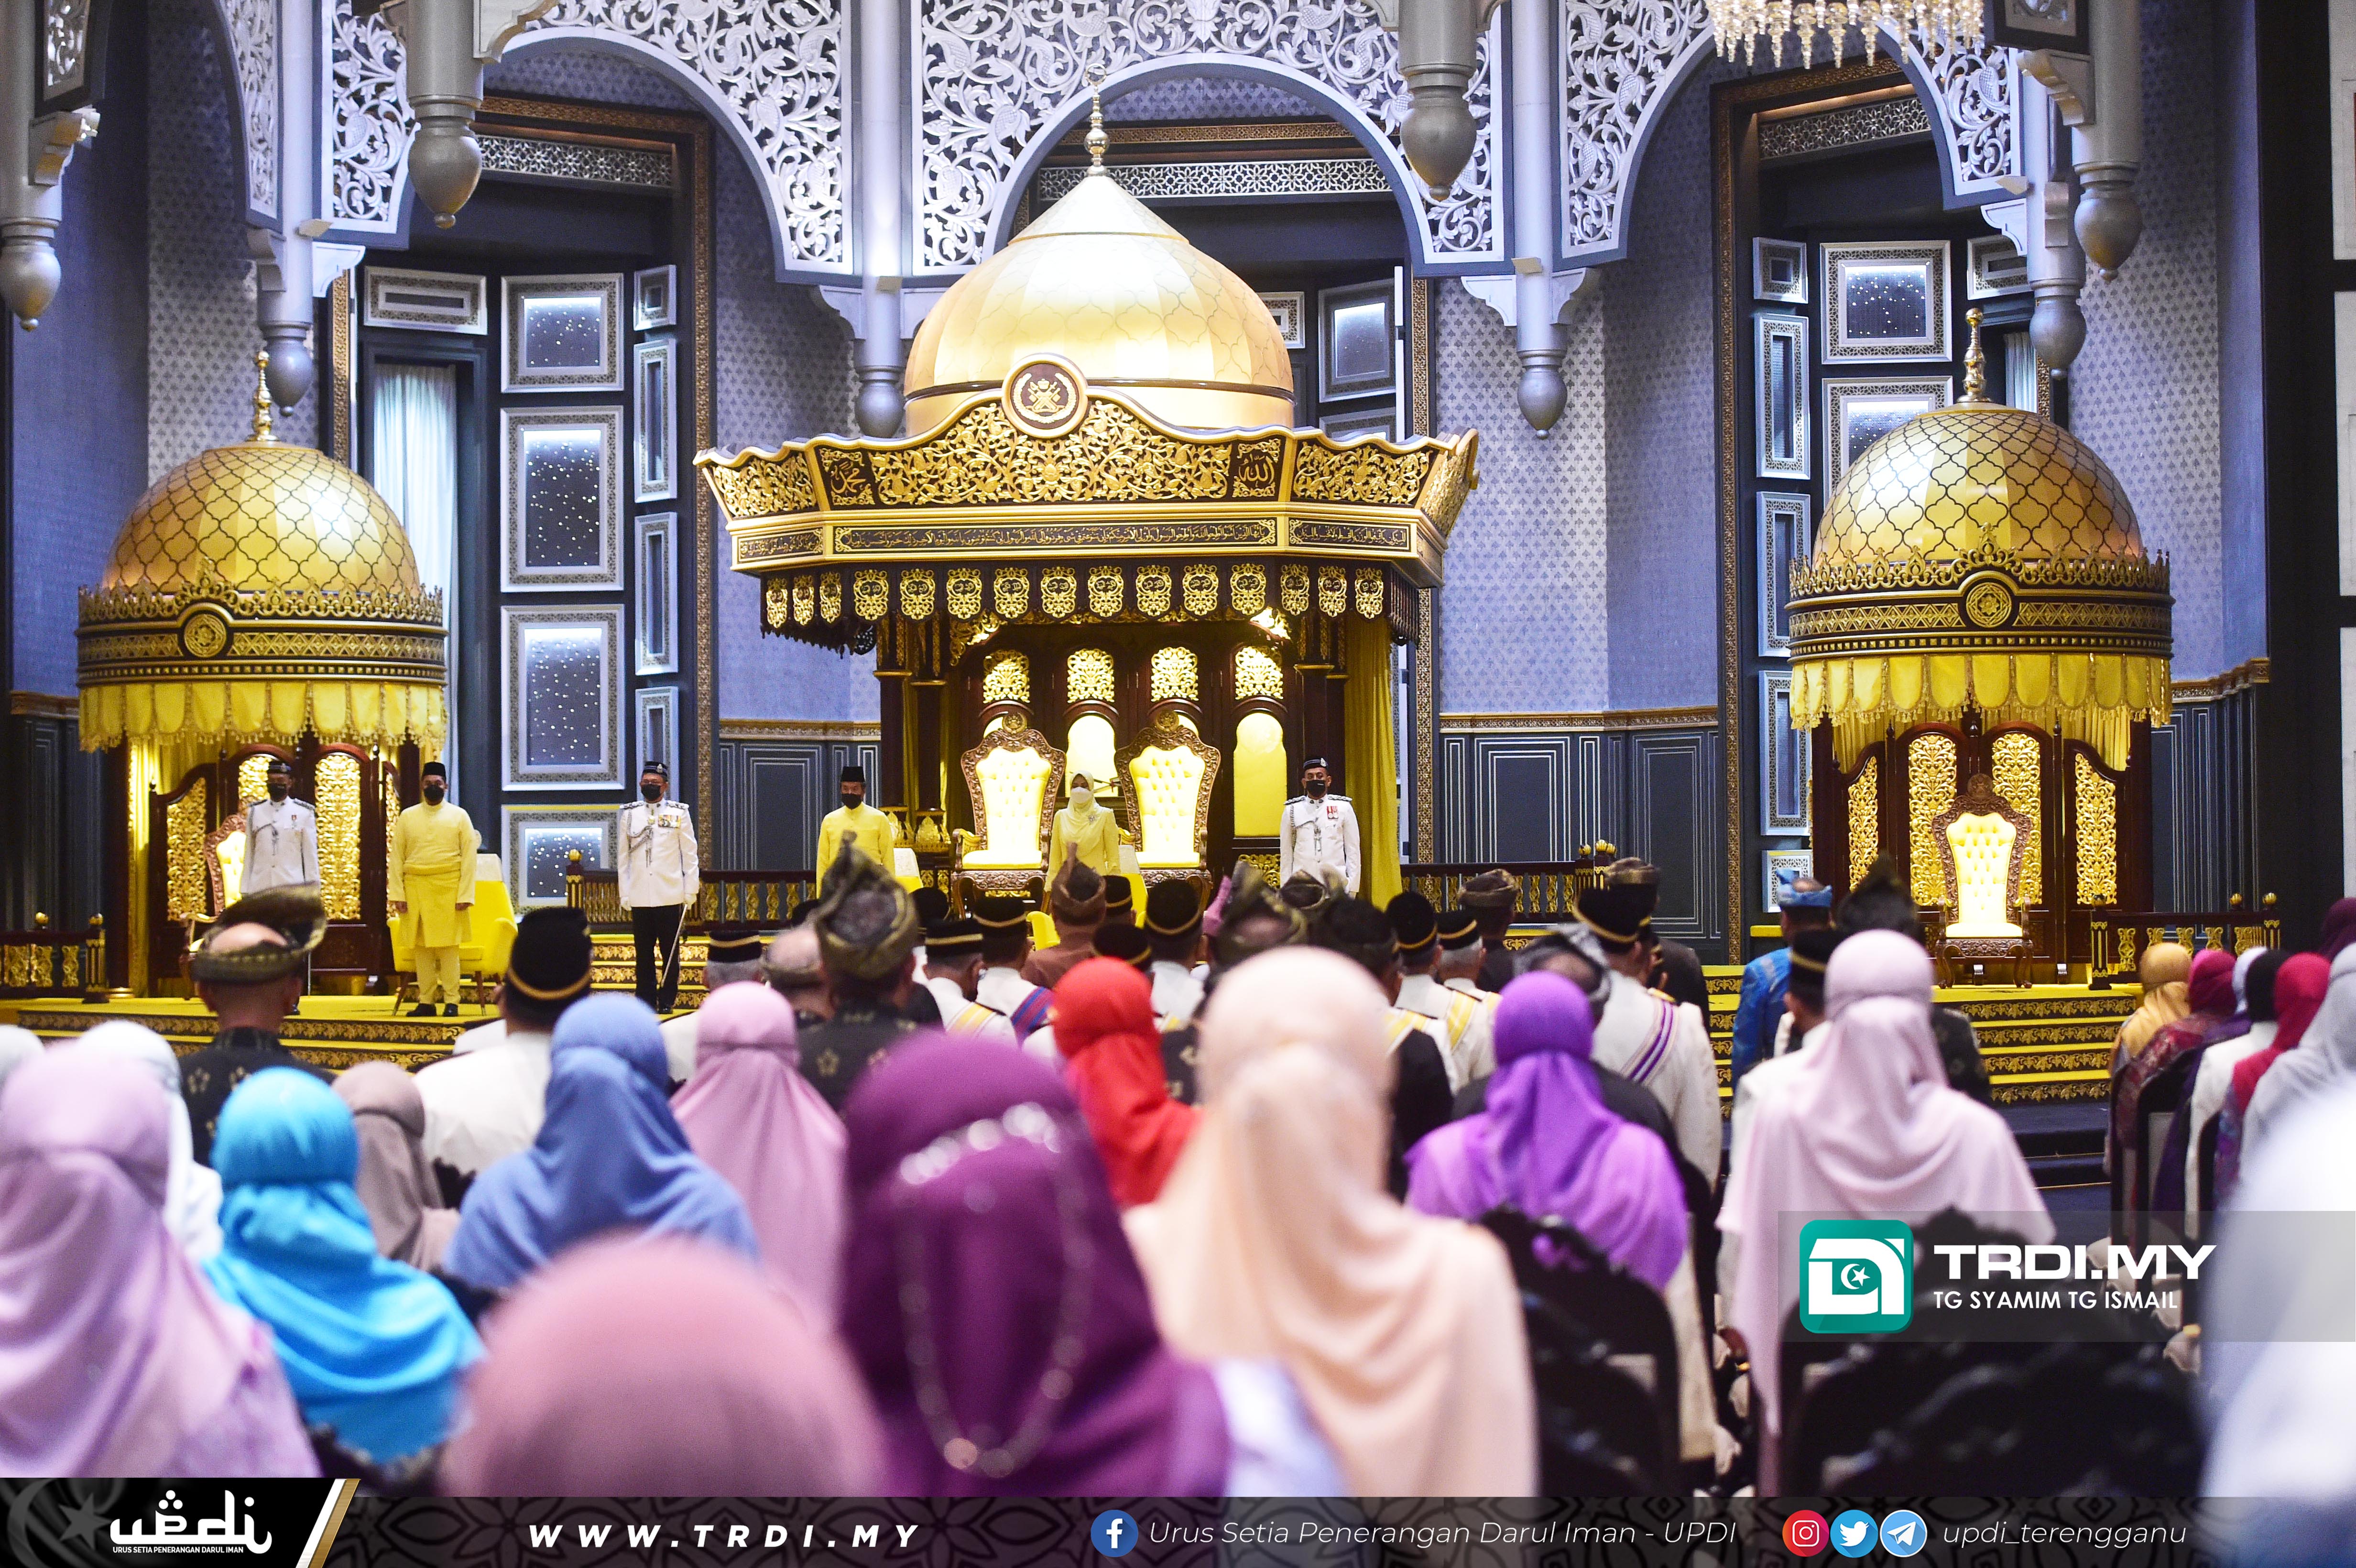Click the UPDI logo at bottom left
The height and width of the screenshot is (1568, 2356).
(190, 1525)
